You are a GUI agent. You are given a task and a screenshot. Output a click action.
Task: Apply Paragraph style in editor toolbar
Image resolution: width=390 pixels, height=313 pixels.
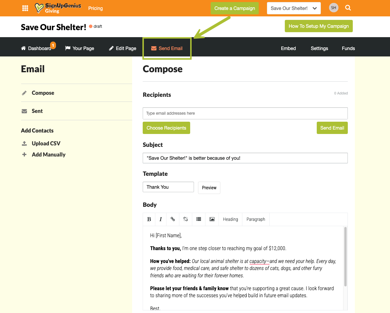click(256, 219)
